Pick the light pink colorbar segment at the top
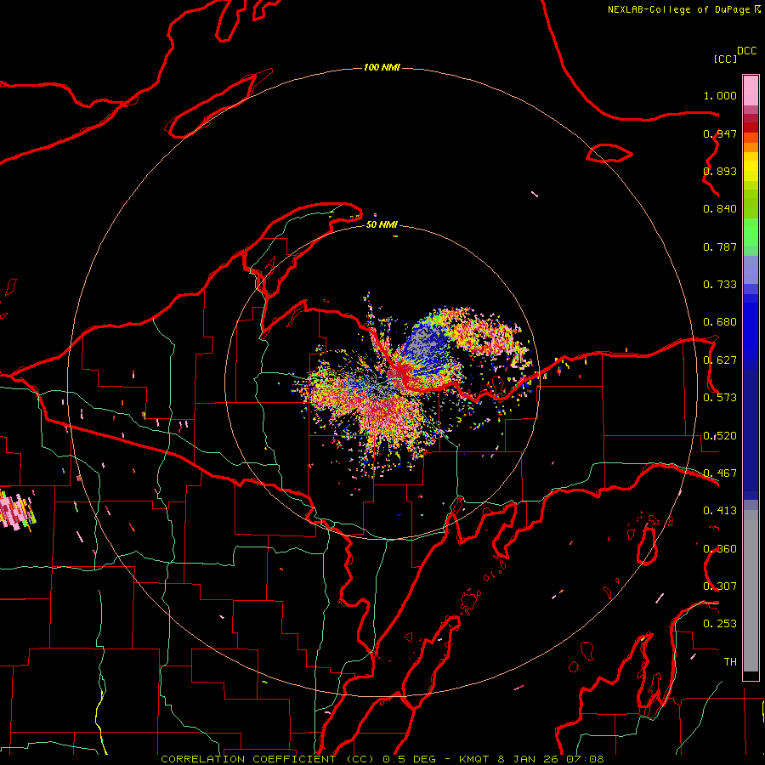The width and height of the screenshot is (765, 765). tap(751, 90)
